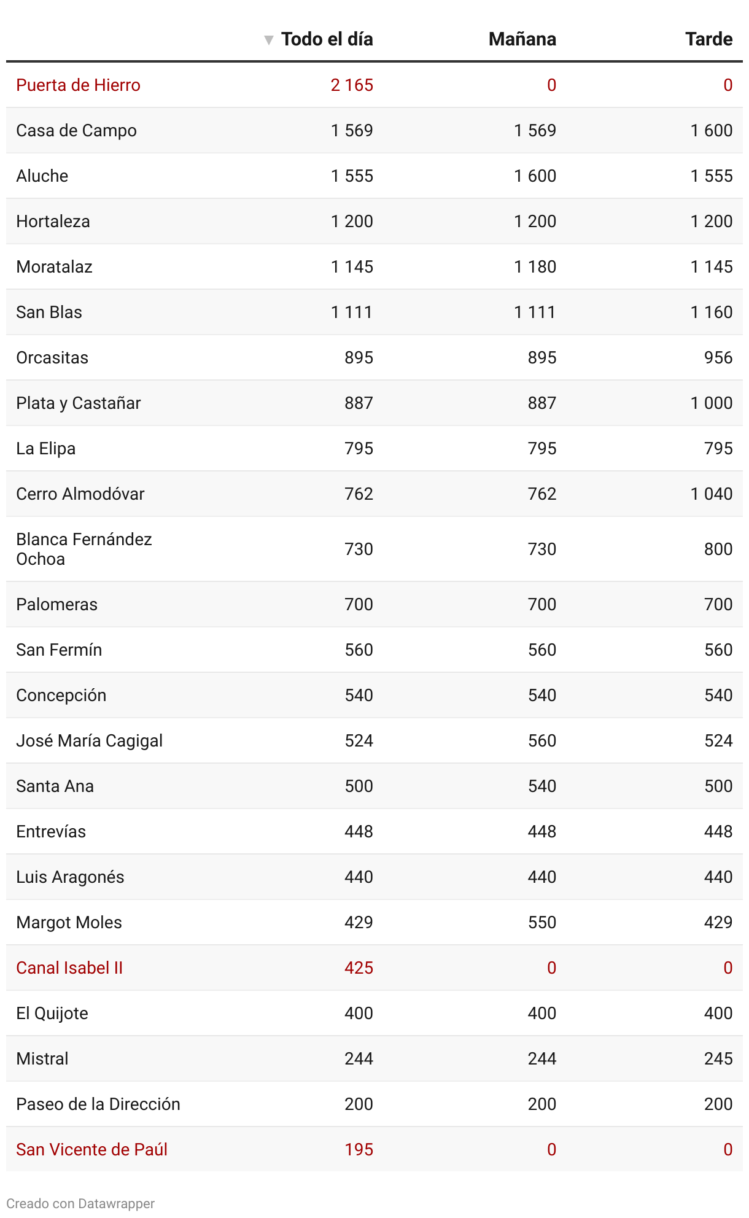
Task: Sort table by Mañana column header
Action: [x=522, y=39]
